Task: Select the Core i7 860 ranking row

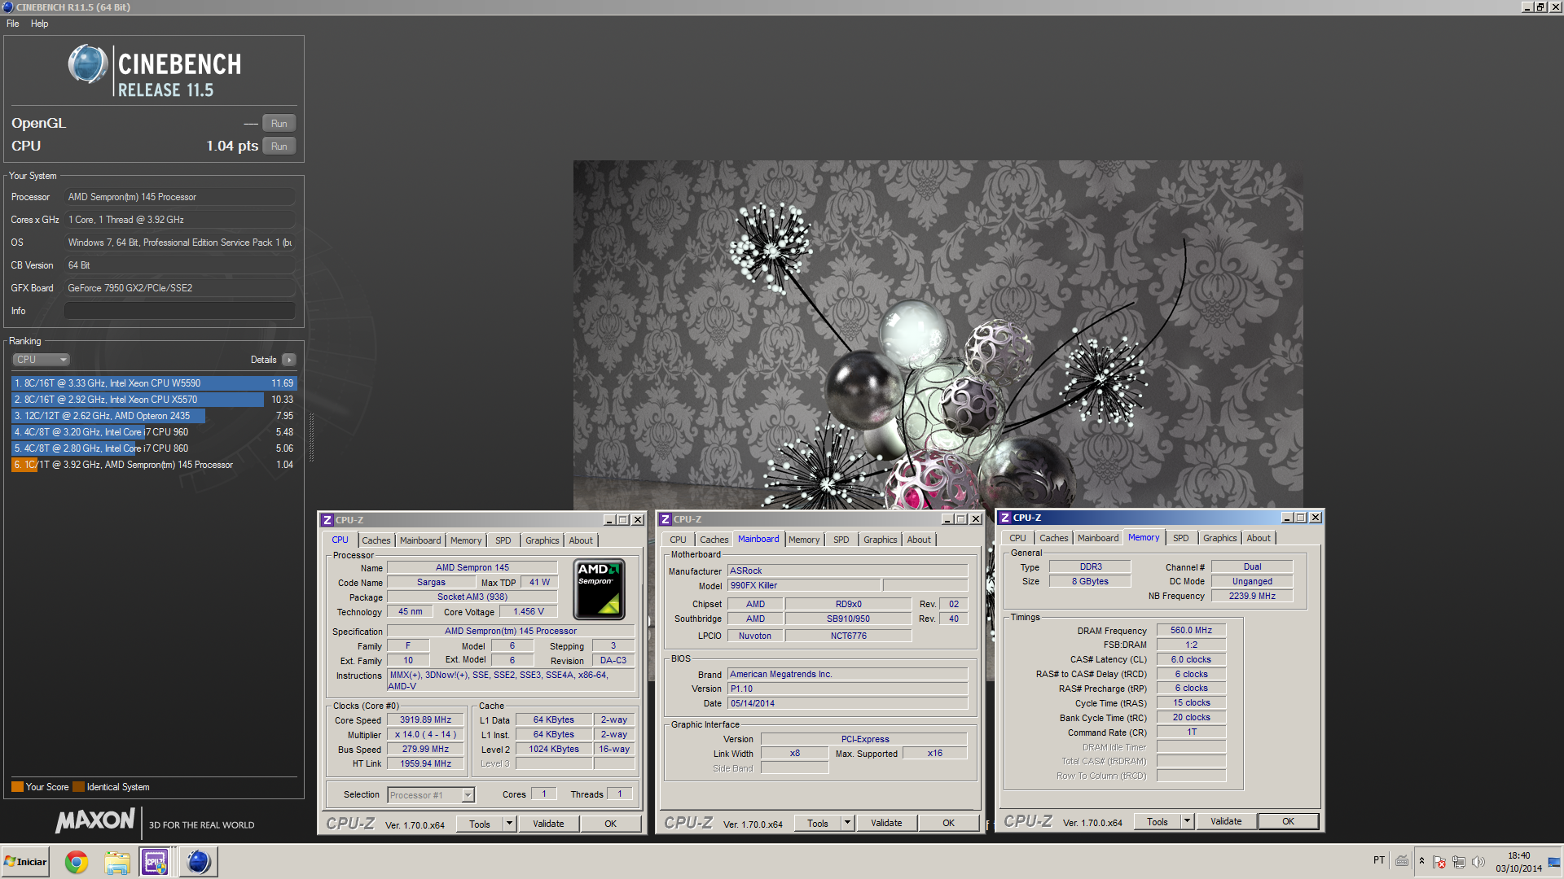Action: [x=154, y=448]
